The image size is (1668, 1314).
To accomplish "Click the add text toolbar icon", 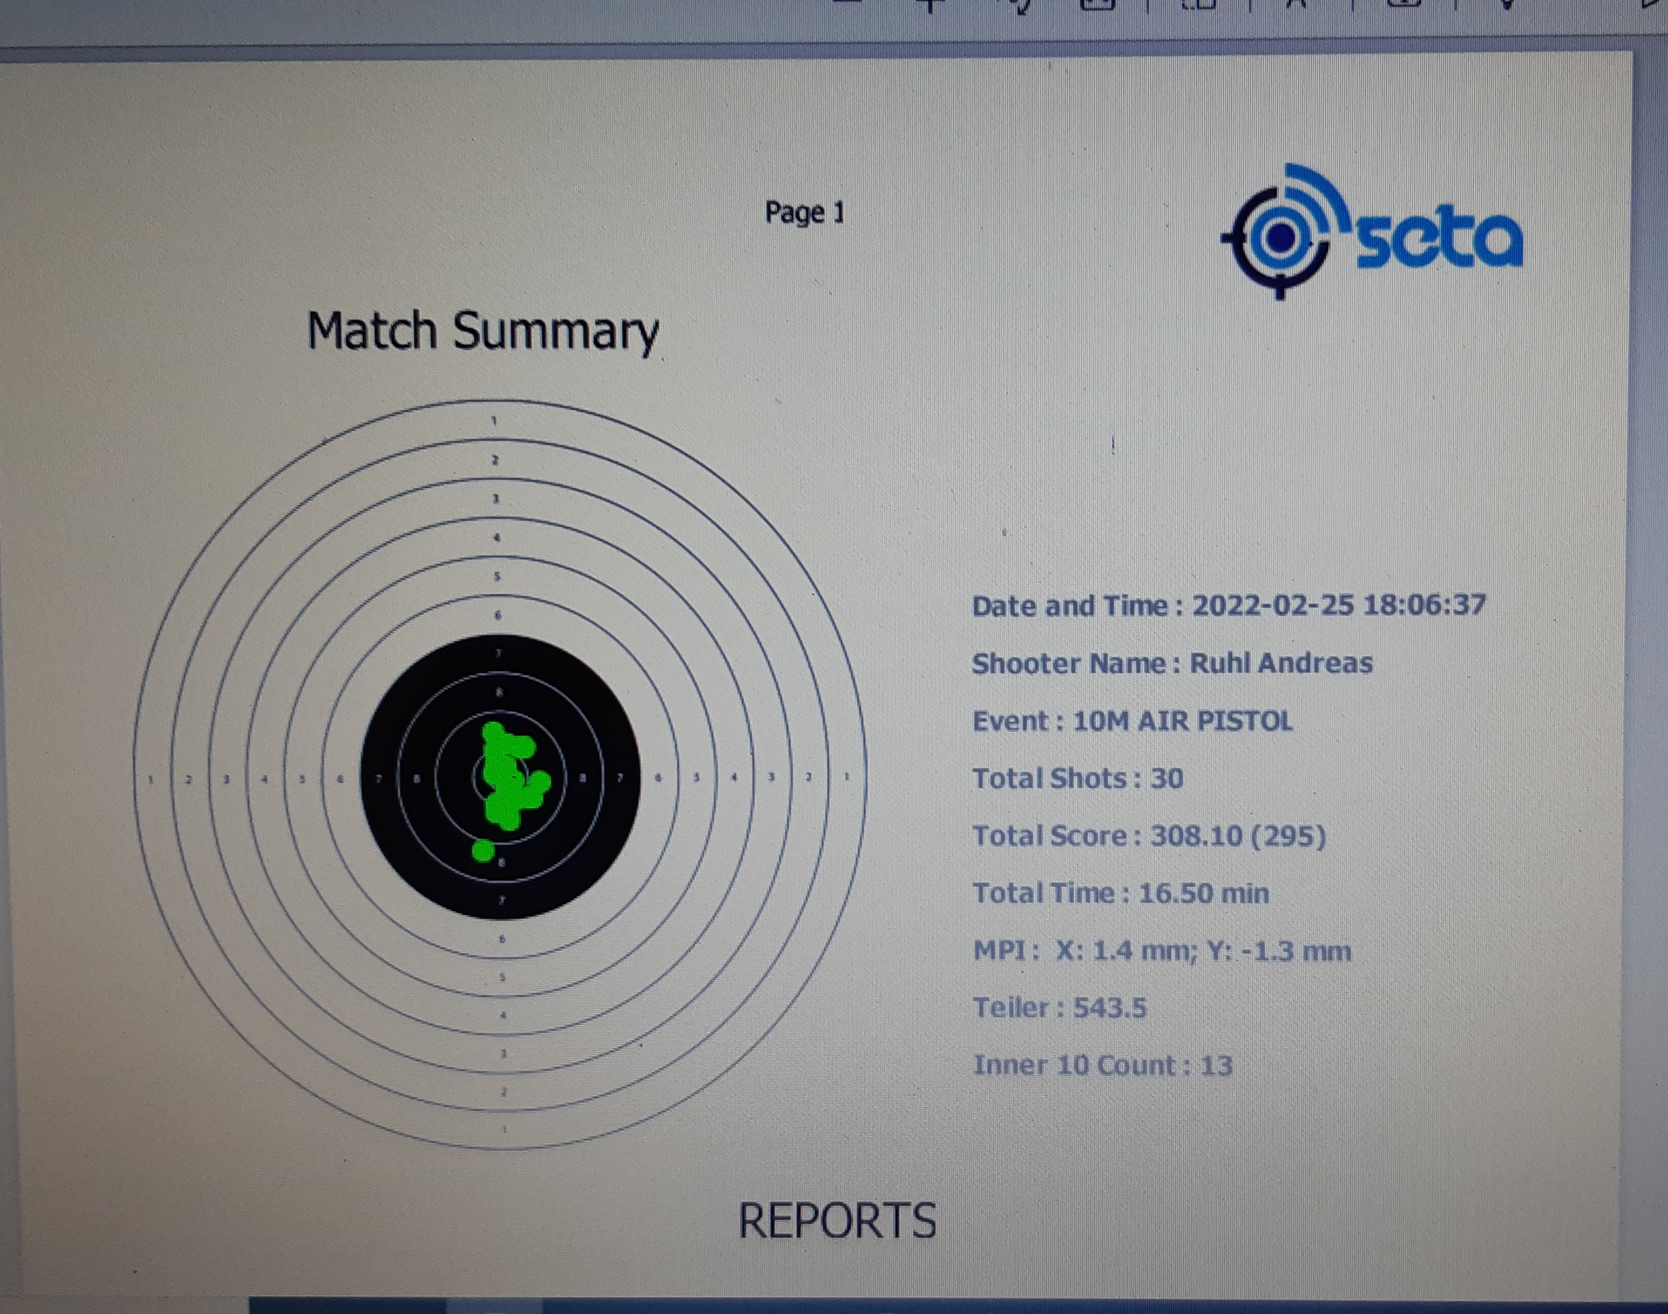I will pos(1404,3).
